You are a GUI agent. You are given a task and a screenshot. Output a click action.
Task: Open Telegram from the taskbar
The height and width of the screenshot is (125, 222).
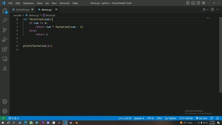pos(37,123)
